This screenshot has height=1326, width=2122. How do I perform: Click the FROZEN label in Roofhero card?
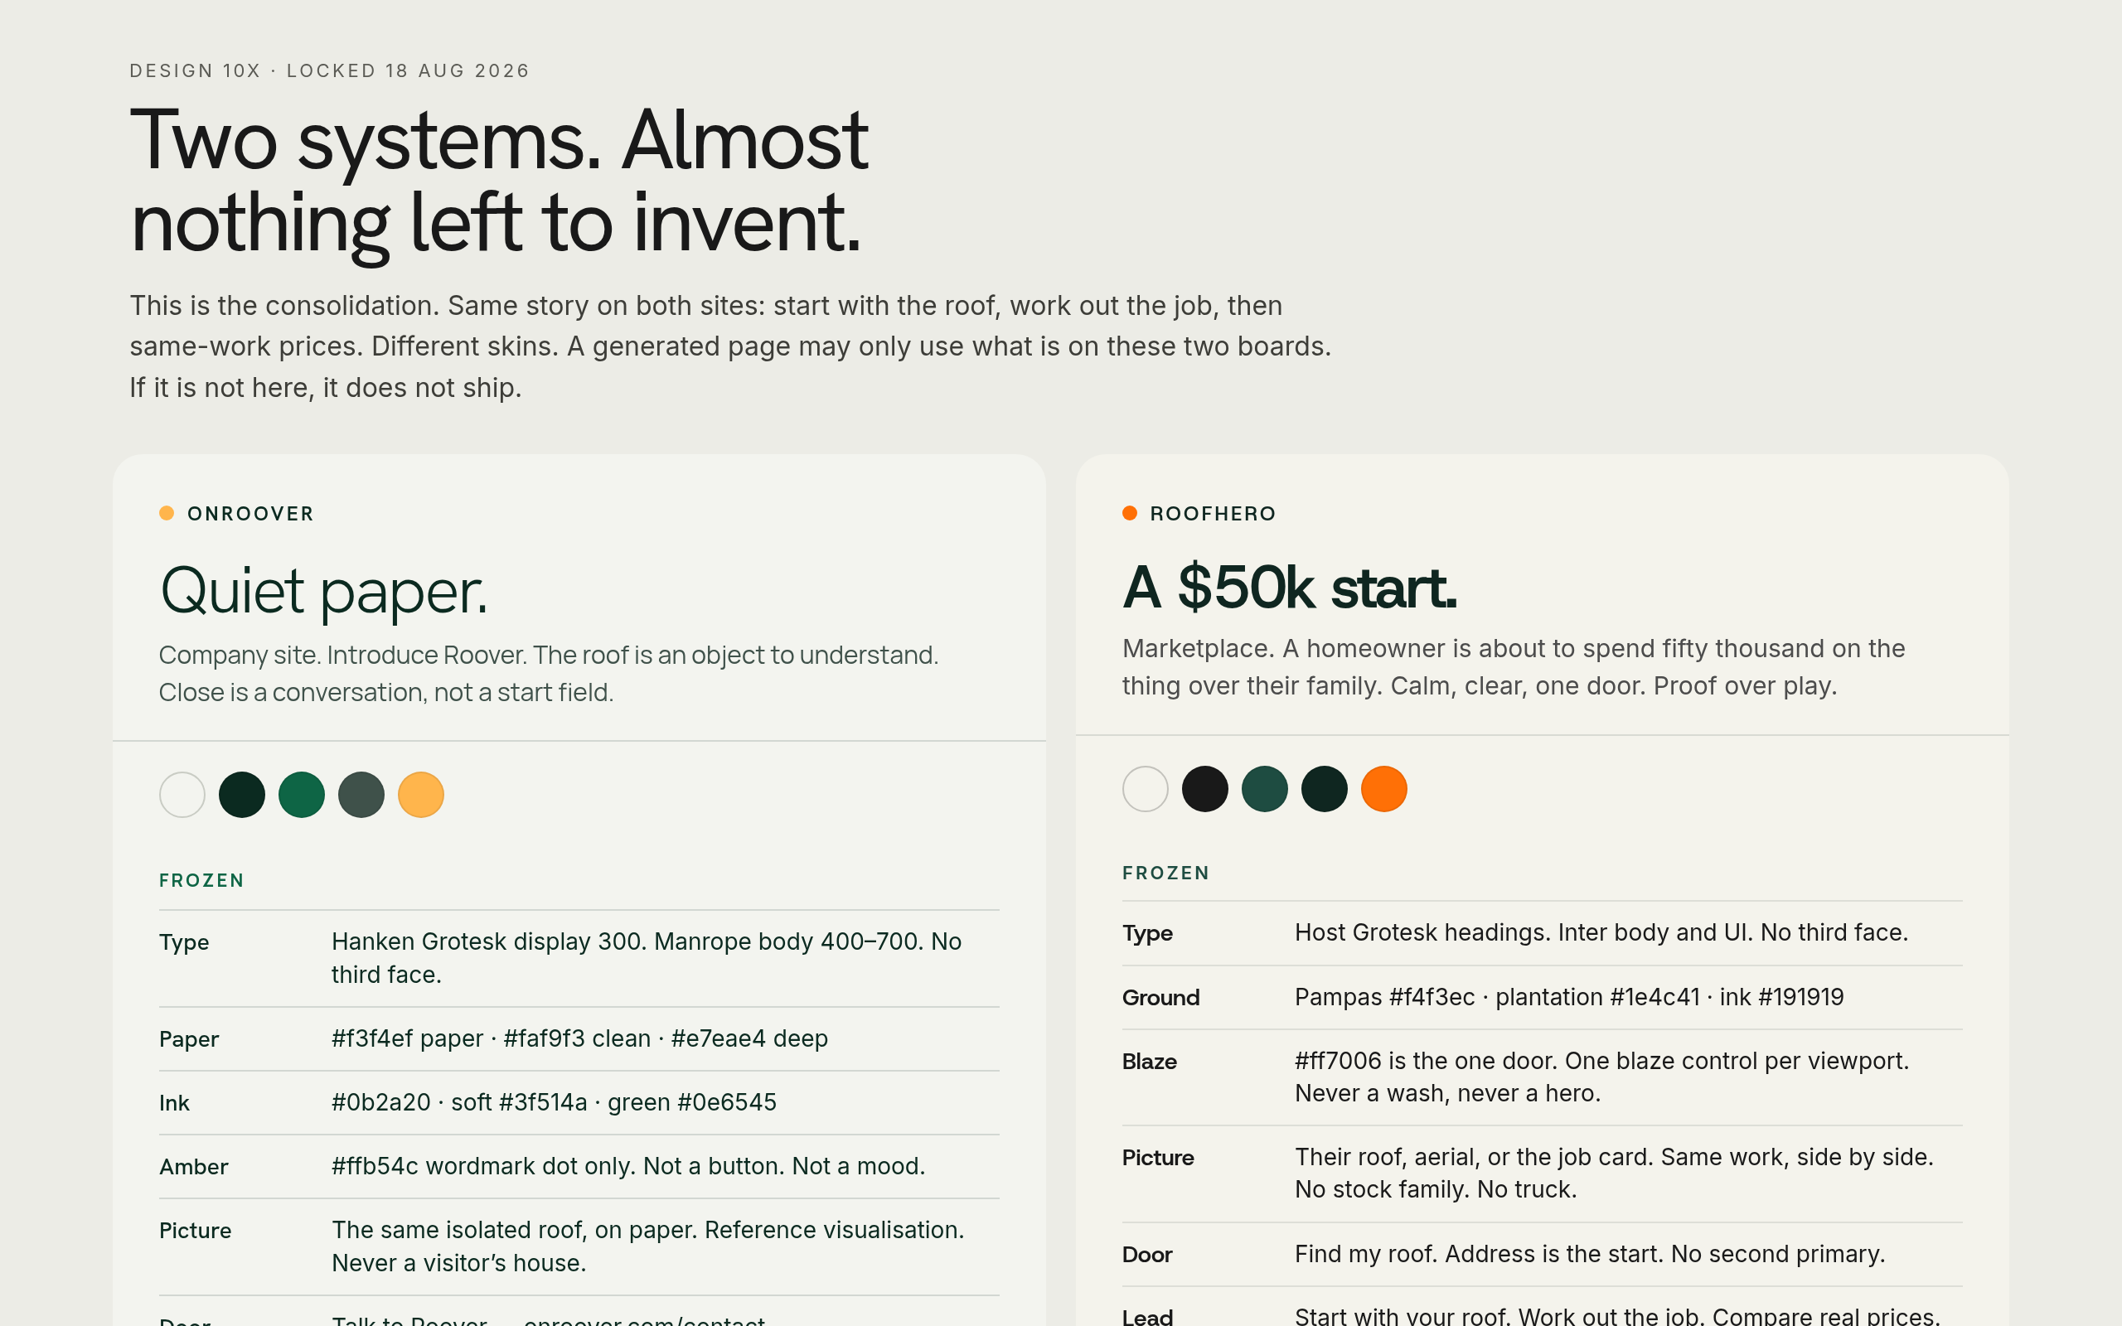tap(1165, 874)
